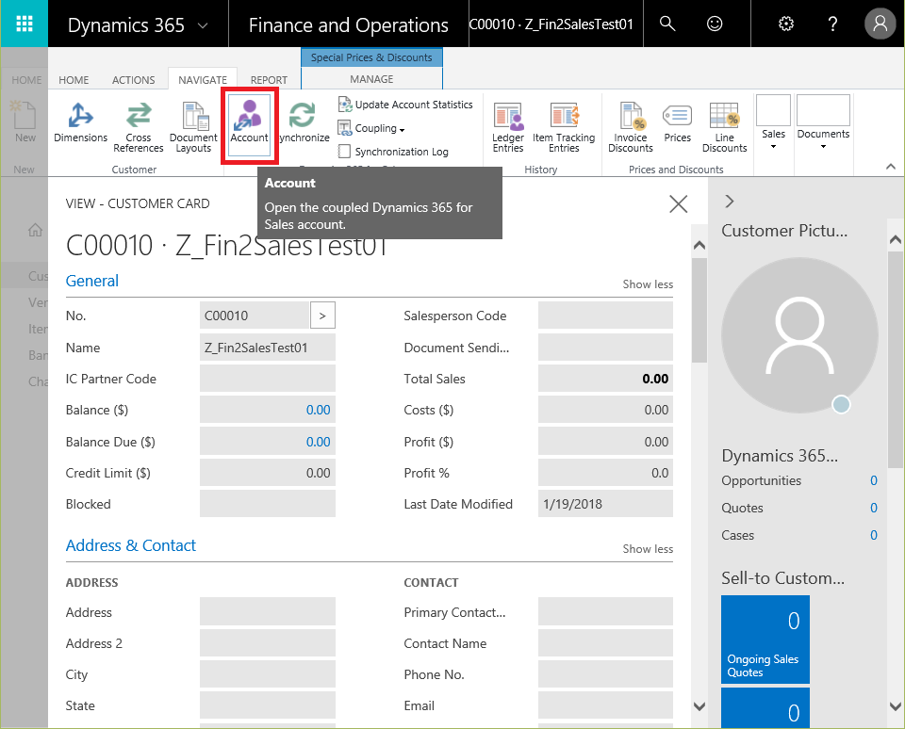The width and height of the screenshot is (905, 729).
Task: Click Update Account Statistics
Action: coord(405,105)
